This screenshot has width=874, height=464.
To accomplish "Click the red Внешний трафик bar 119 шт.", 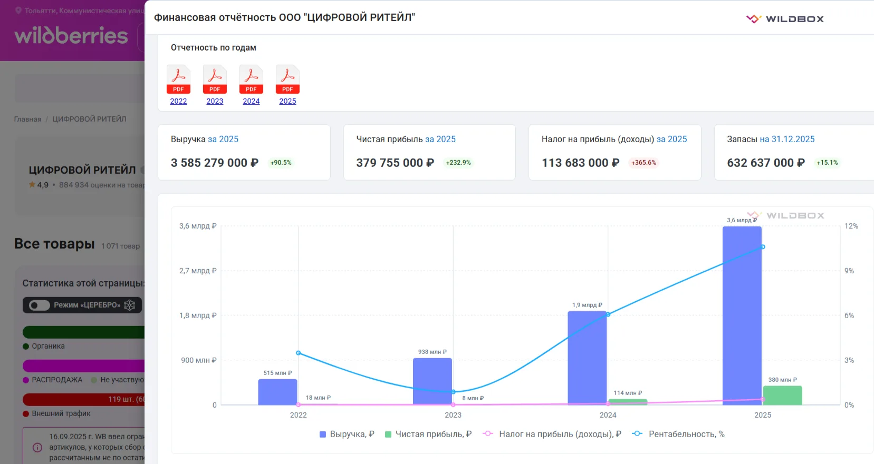I will [83, 400].
